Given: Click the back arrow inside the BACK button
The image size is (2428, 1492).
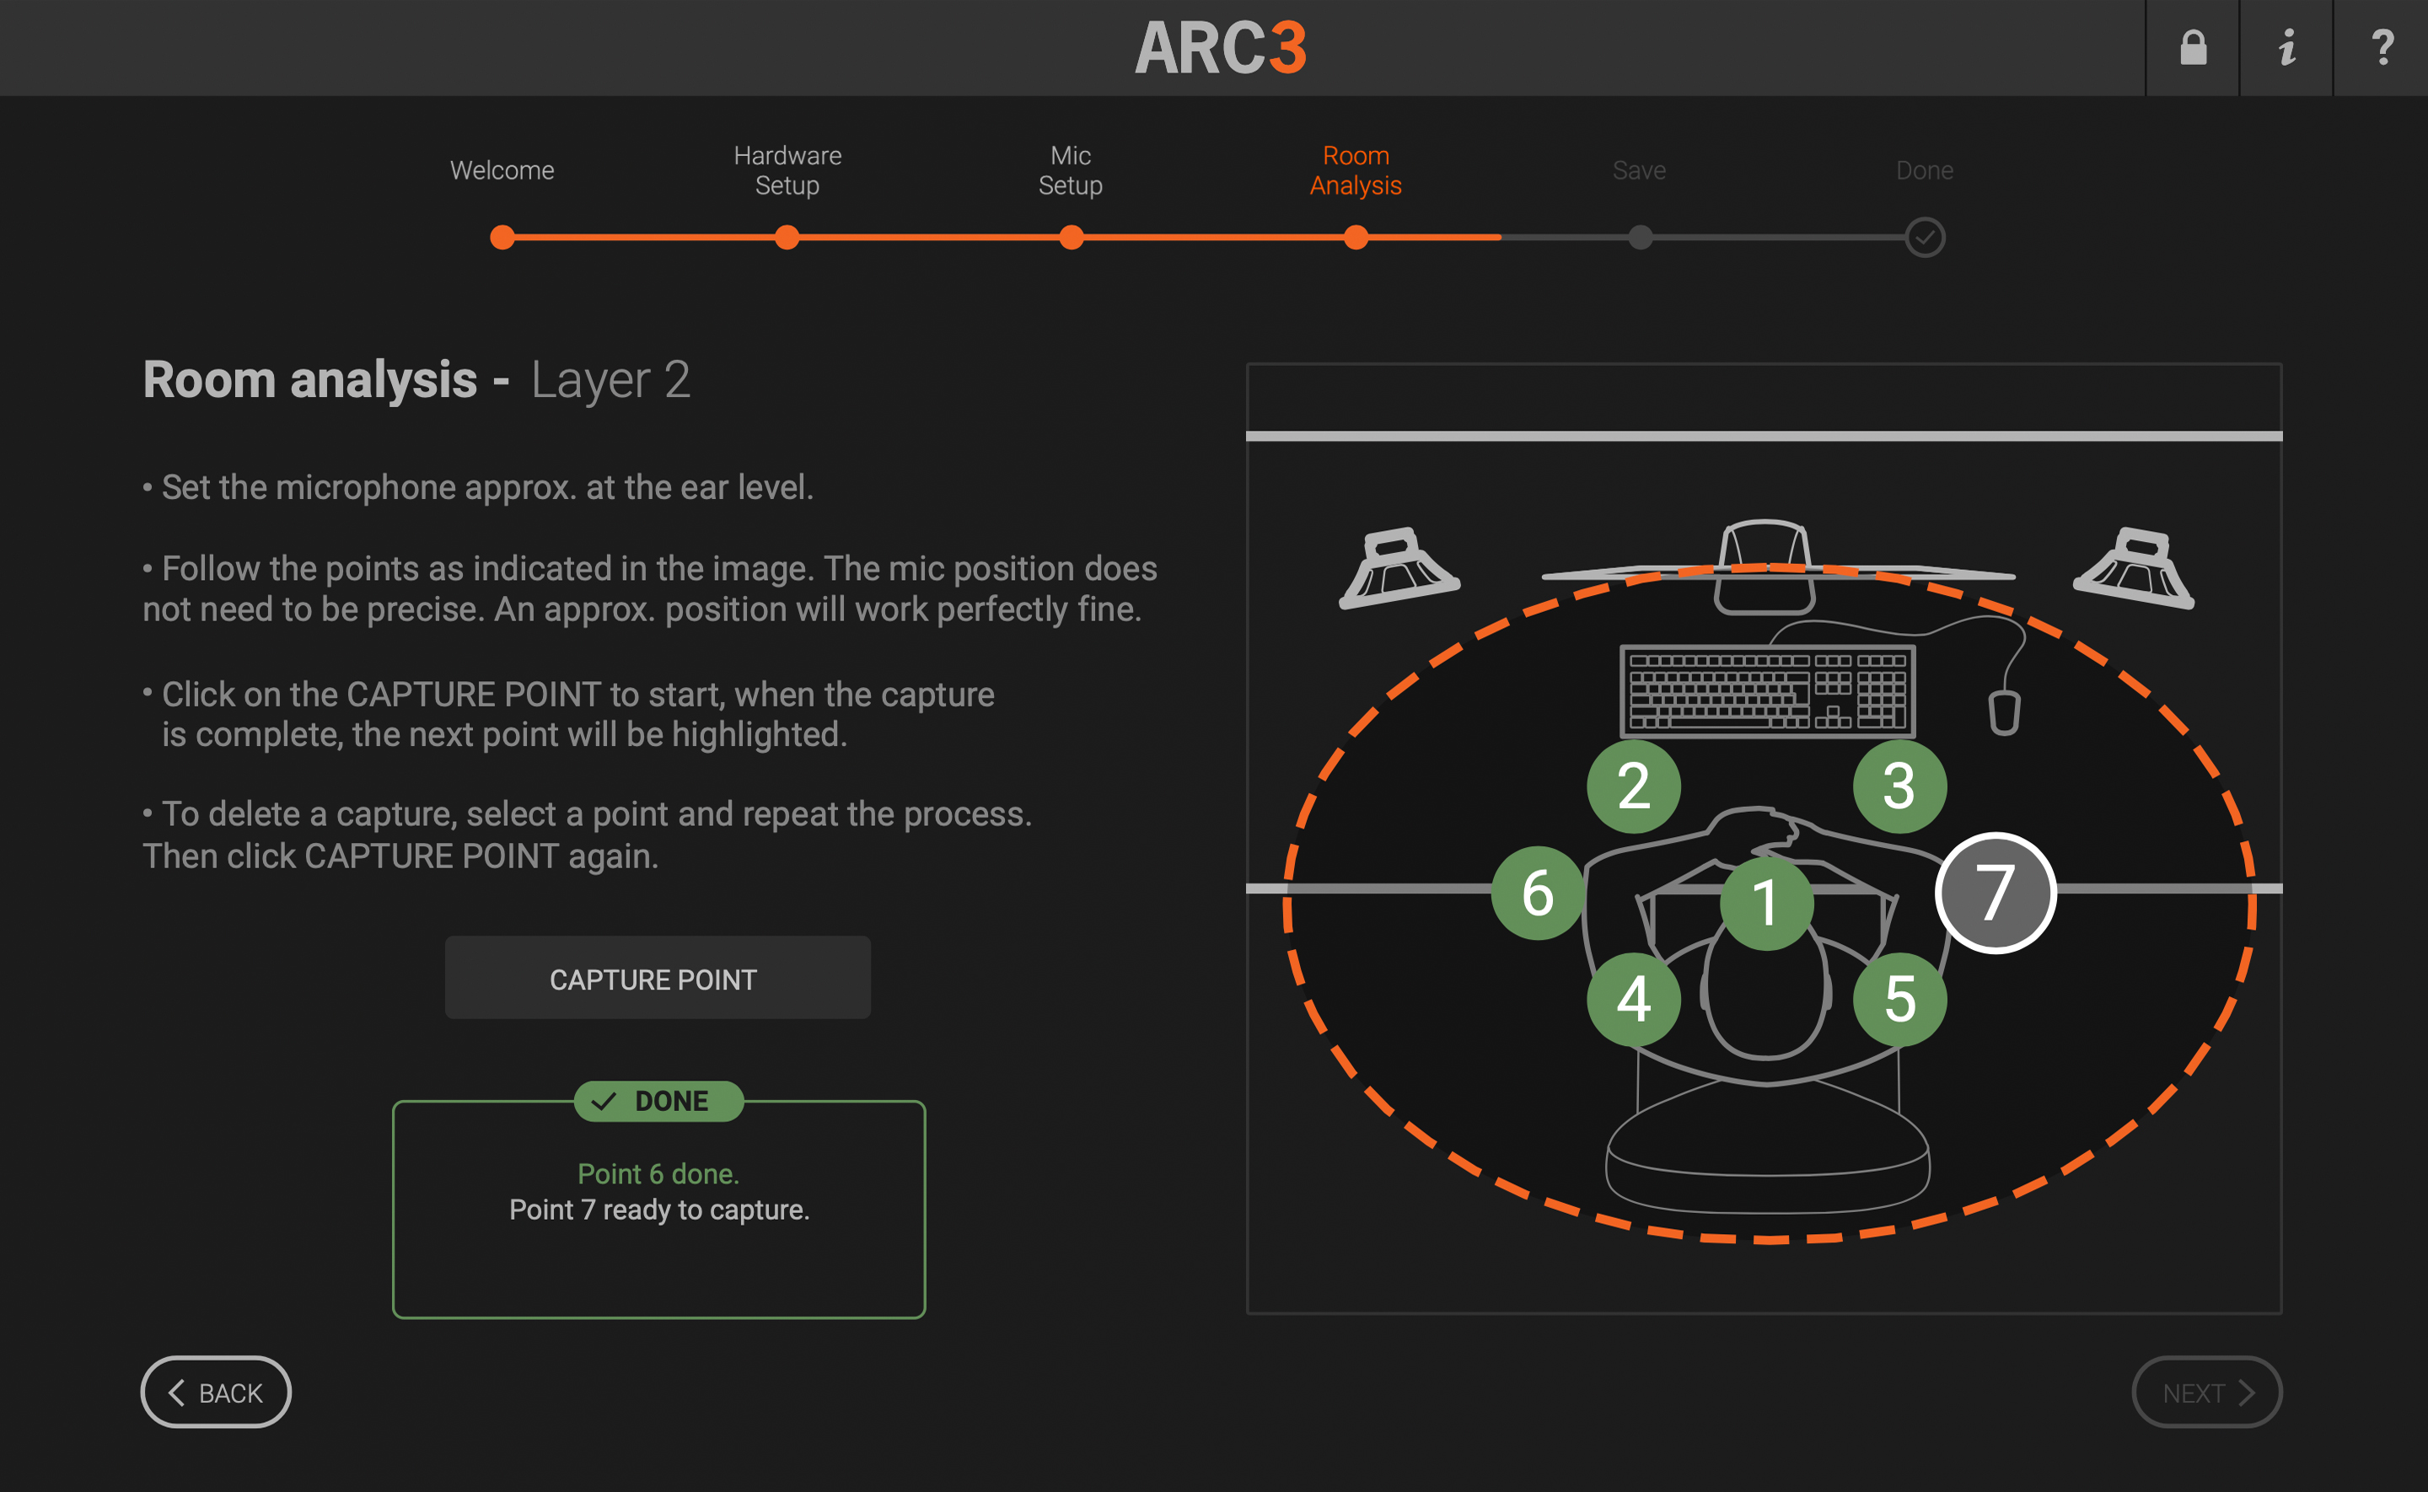Looking at the screenshot, I should (179, 1392).
